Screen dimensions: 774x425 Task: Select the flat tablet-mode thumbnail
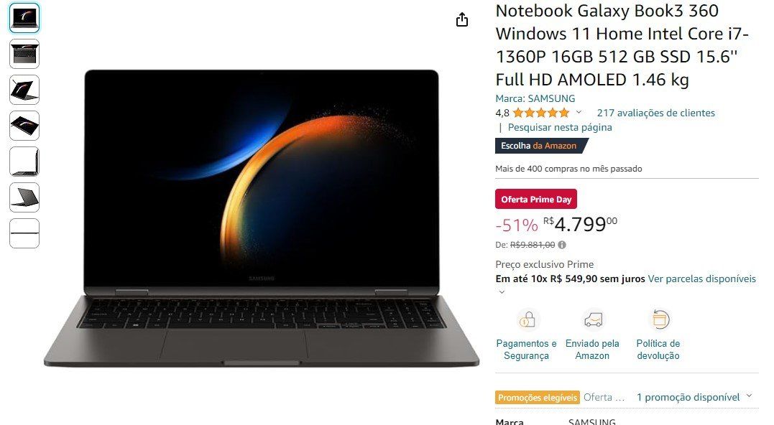[24, 126]
